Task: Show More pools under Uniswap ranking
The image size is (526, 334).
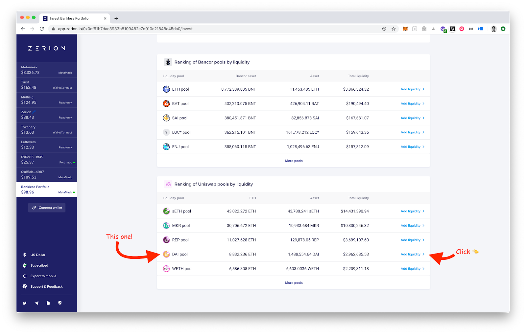Action: pyautogui.click(x=294, y=283)
